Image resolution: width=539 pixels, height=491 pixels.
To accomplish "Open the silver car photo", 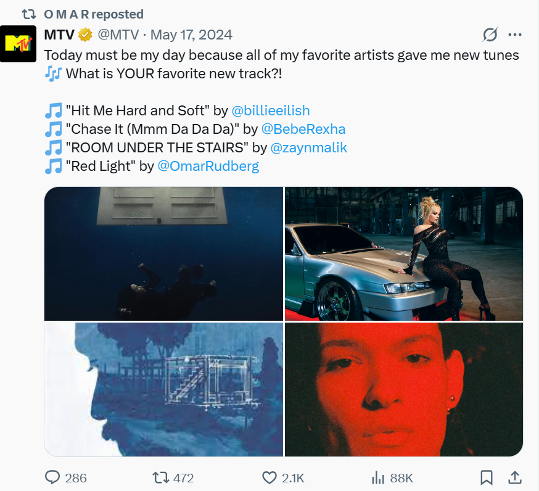I will [x=403, y=254].
